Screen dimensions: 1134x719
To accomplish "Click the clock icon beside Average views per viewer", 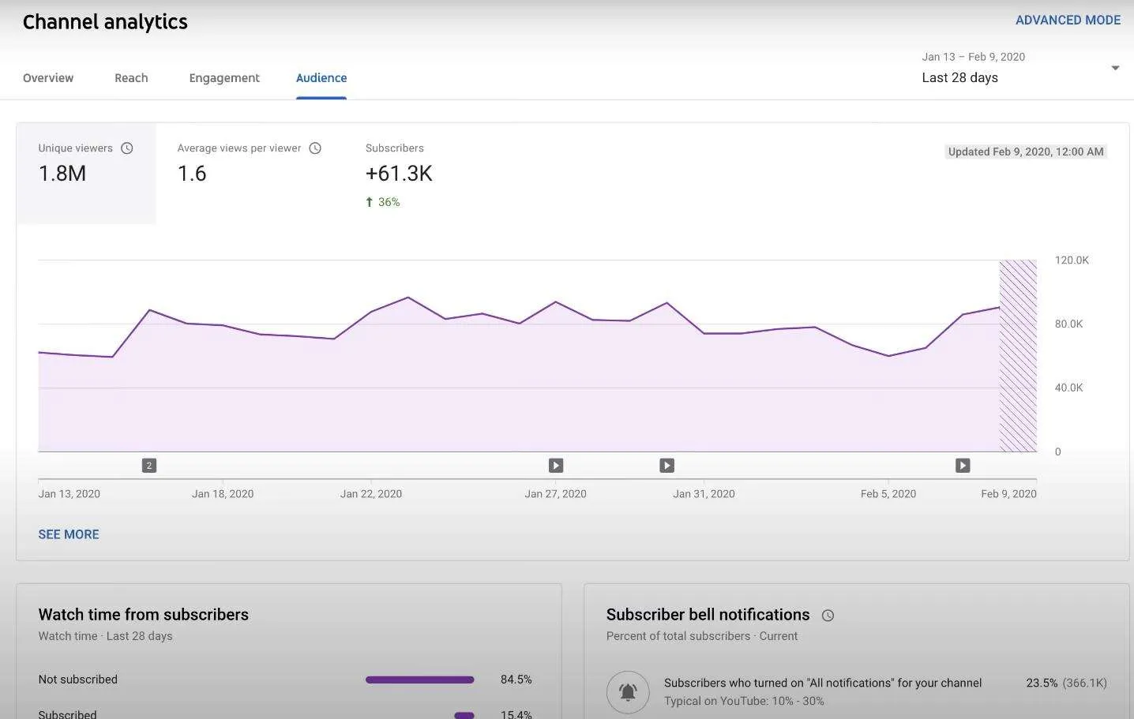I will (315, 148).
